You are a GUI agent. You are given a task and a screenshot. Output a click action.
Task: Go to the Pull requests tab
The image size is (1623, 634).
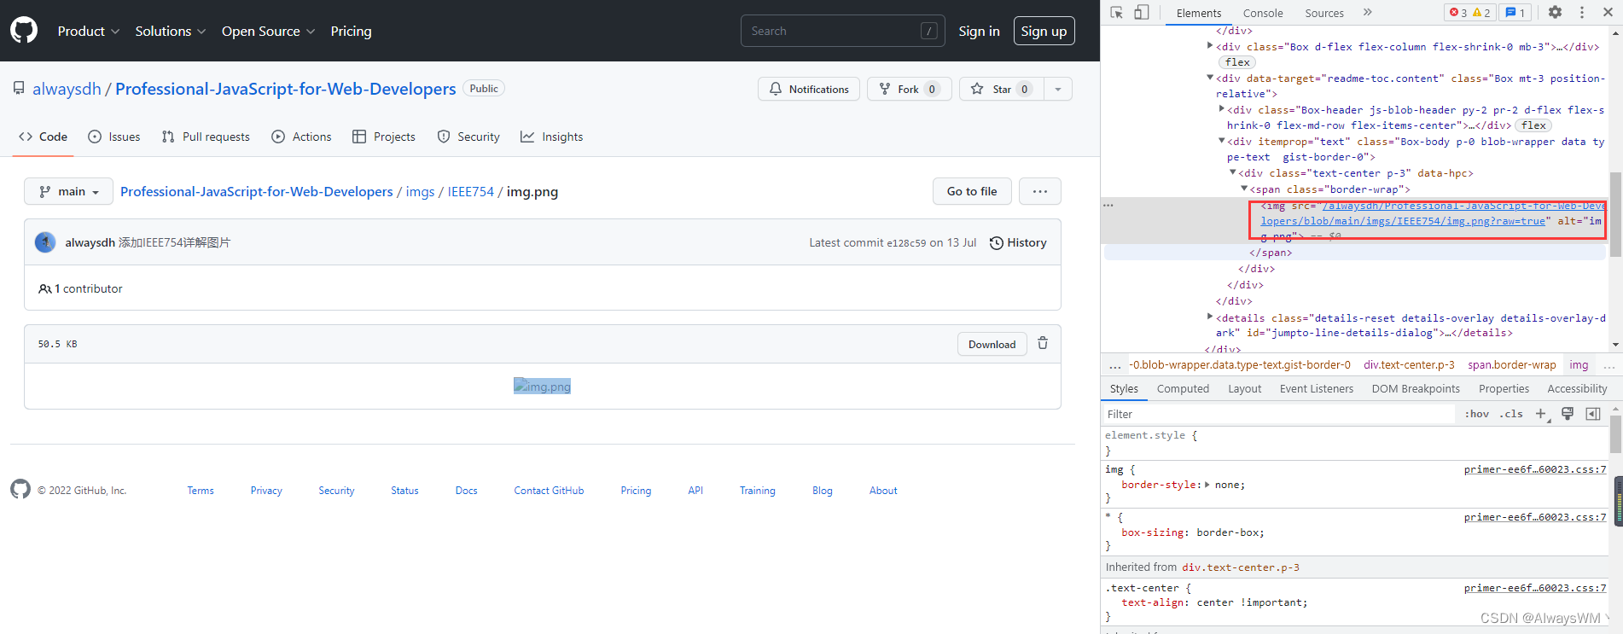206,137
